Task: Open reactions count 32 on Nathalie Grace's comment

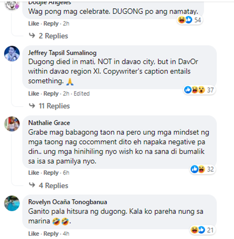Action: click(202, 169)
